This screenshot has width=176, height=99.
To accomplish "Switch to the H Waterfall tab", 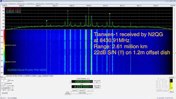I will tap(33, 76).
